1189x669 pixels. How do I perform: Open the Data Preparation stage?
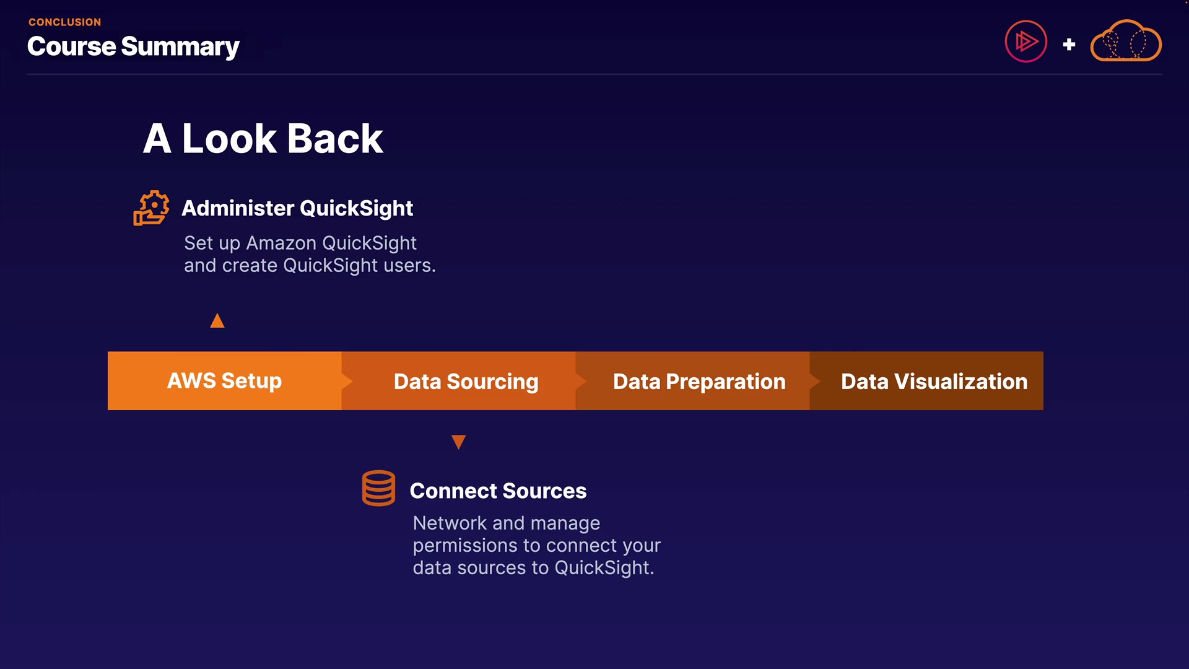pos(699,382)
